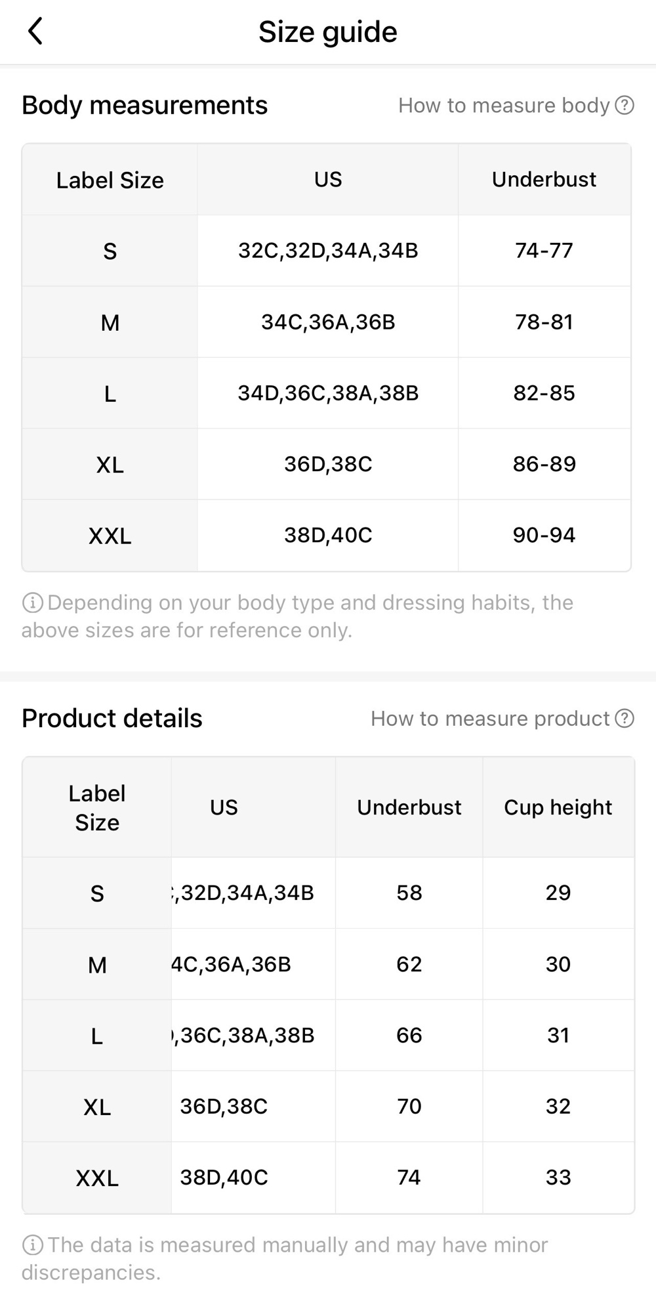Tap info icon before "The data is measured manually"

(32, 1244)
